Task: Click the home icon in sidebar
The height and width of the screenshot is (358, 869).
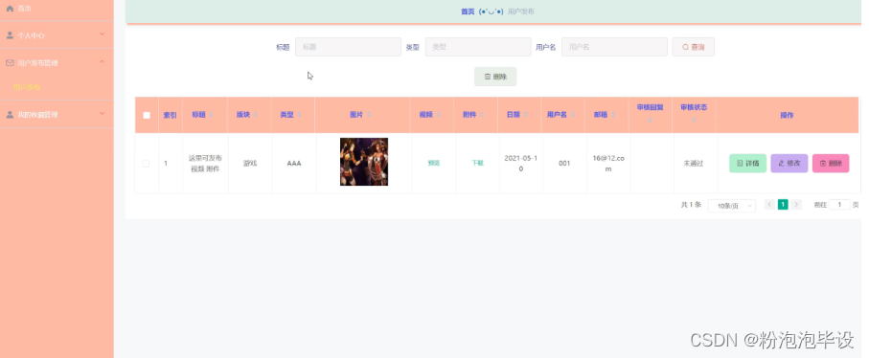Action: click(x=10, y=9)
